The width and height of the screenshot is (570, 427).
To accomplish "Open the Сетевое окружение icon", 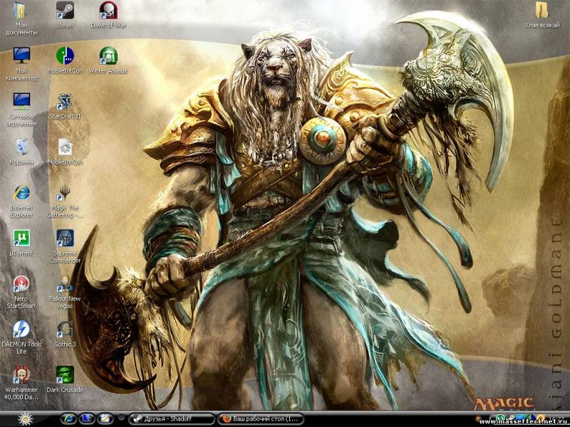I will 21,101.
